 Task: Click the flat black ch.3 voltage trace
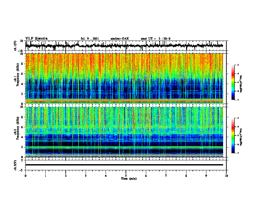click(124, 165)
